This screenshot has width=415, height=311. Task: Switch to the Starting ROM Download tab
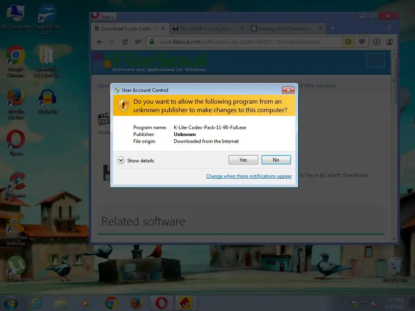click(x=285, y=29)
